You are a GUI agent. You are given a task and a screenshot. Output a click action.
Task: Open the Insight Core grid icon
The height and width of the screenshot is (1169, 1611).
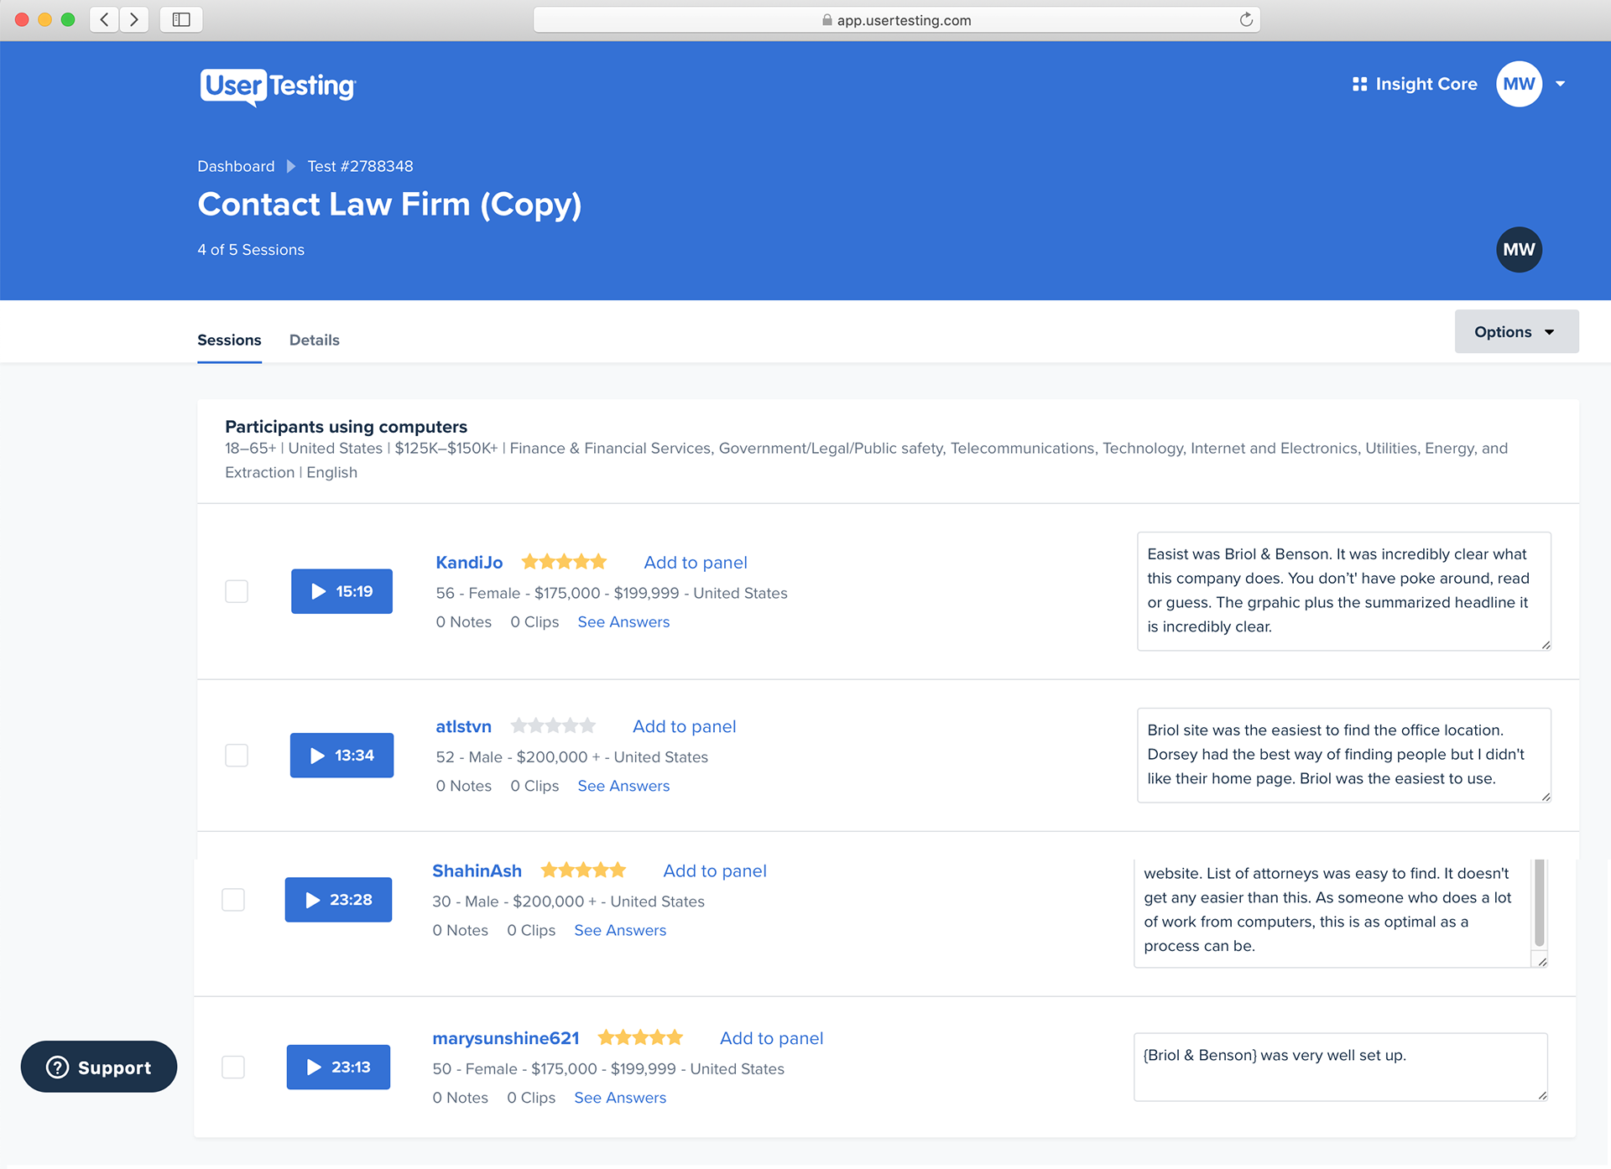pyautogui.click(x=1359, y=84)
